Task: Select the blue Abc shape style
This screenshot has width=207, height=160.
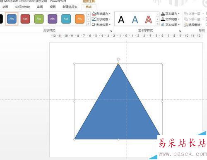Action: point(12,19)
